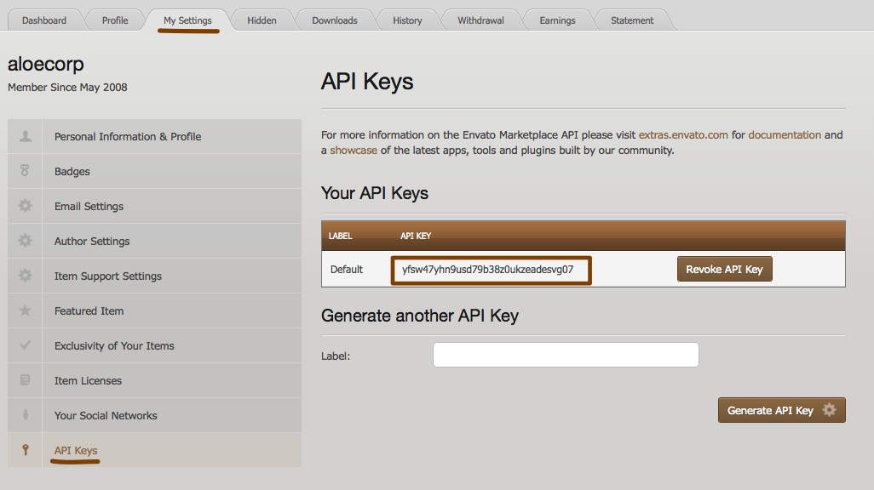
Task: Click the Your API Keys heading
Action: point(375,193)
